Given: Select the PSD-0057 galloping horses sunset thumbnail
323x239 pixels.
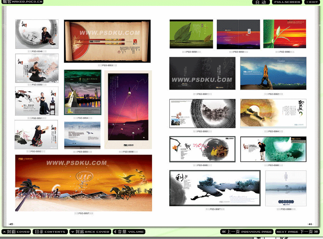Looking at the screenshot, I should point(83,183).
